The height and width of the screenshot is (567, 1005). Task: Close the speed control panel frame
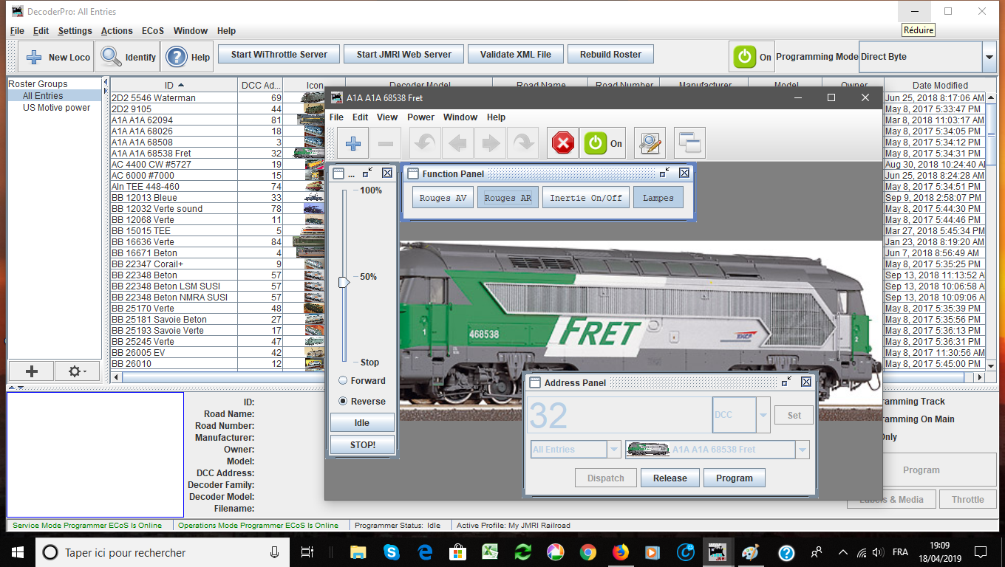[x=387, y=173]
